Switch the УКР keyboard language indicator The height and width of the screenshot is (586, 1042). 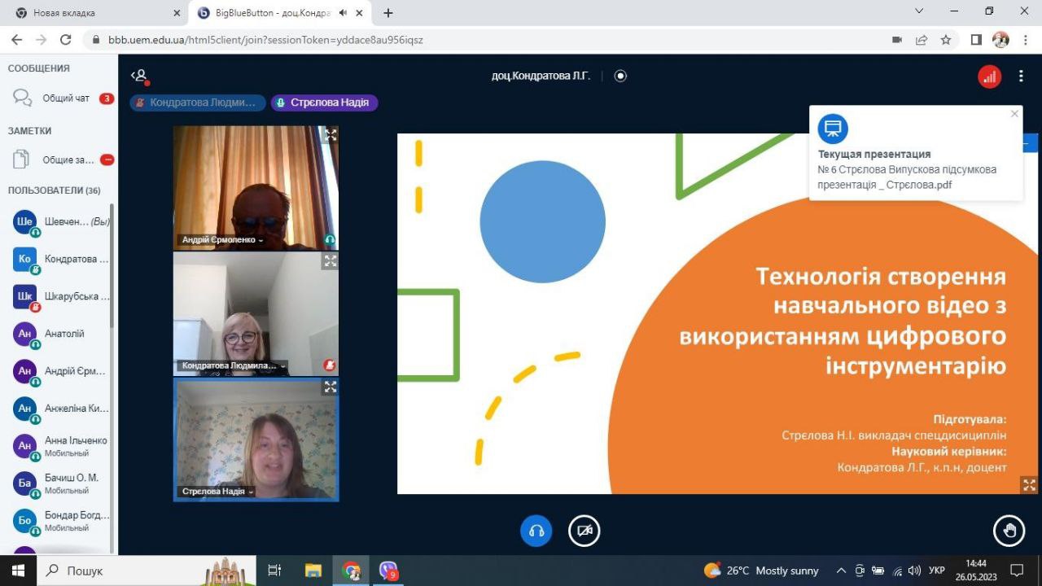click(x=937, y=571)
